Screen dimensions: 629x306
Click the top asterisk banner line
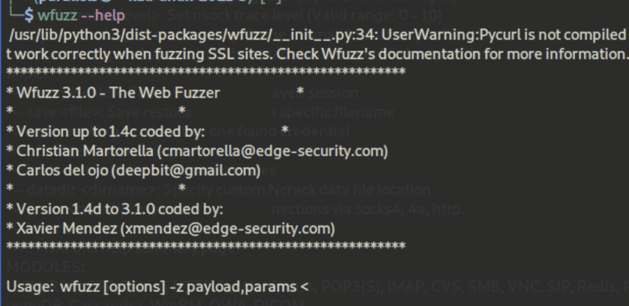pyautogui.click(x=205, y=73)
